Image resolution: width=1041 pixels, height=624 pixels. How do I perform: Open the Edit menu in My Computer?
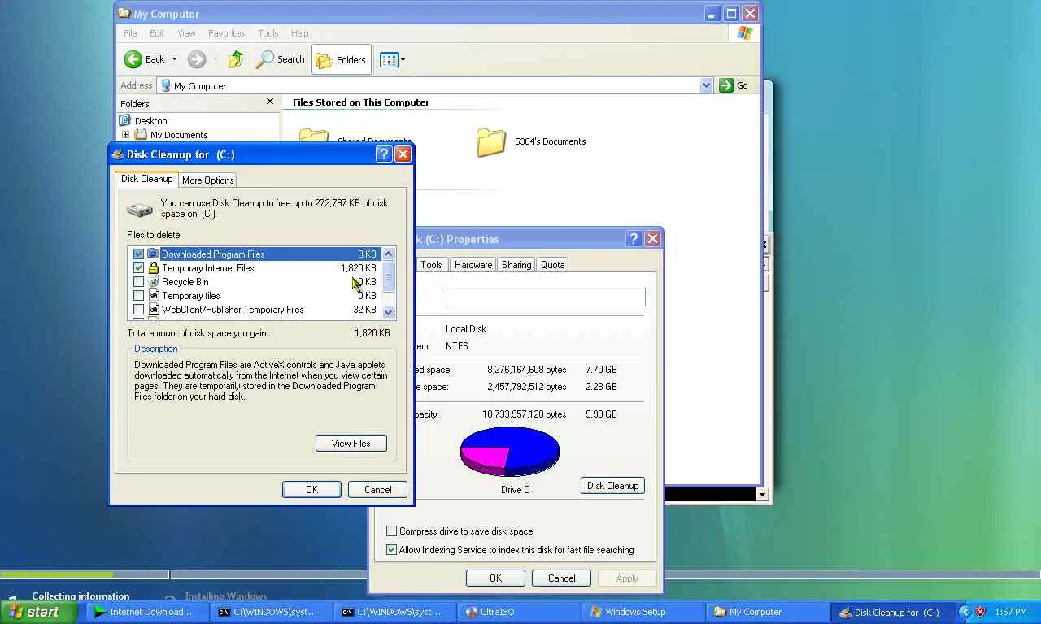[157, 33]
